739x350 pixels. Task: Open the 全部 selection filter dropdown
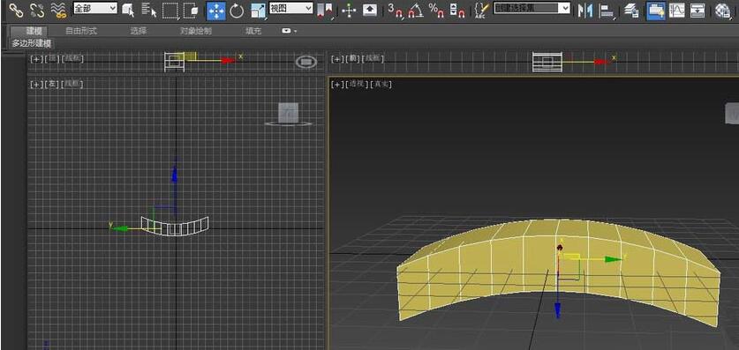point(95,8)
